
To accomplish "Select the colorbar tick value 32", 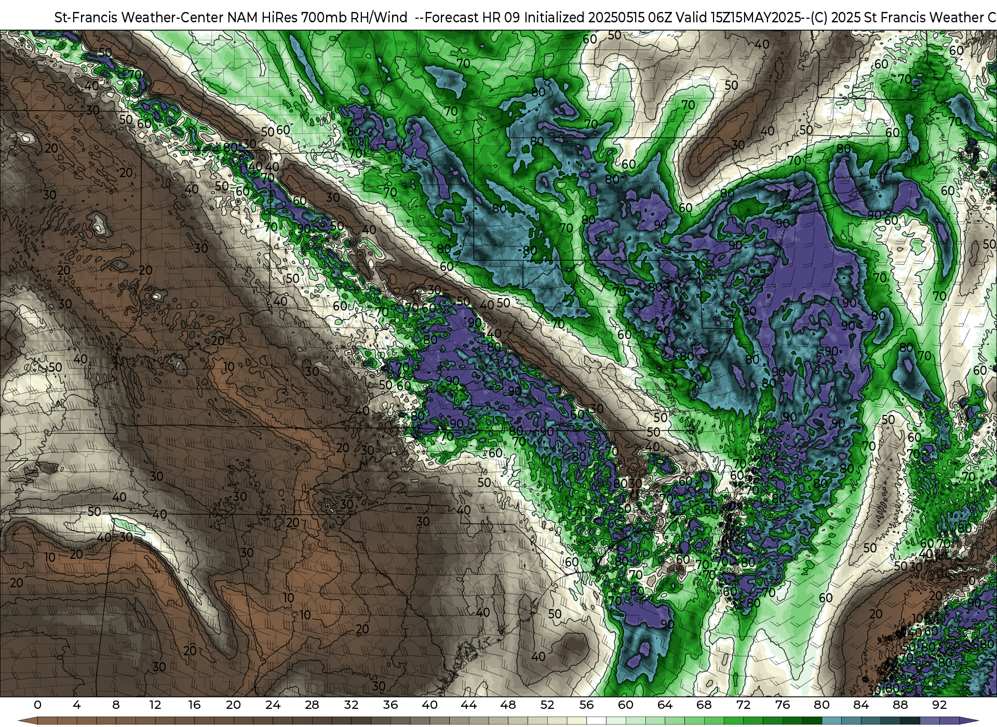I will click(351, 705).
